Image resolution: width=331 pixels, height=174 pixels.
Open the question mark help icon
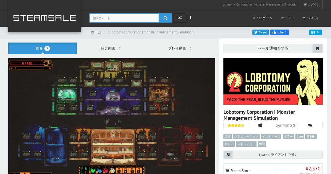pos(191,18)
